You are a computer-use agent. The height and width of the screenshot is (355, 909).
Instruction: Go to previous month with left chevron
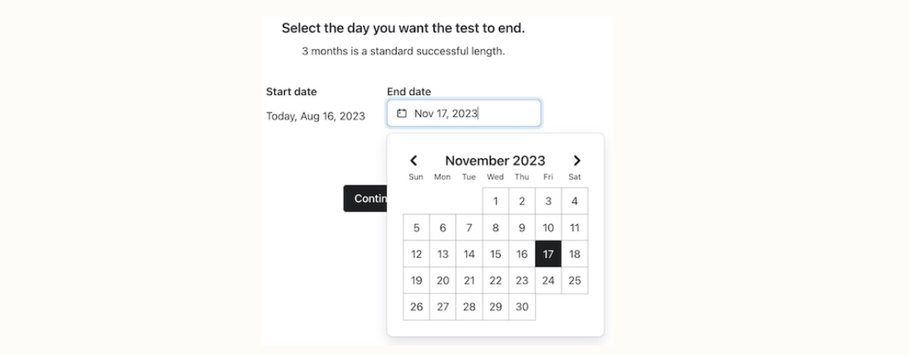414,161
